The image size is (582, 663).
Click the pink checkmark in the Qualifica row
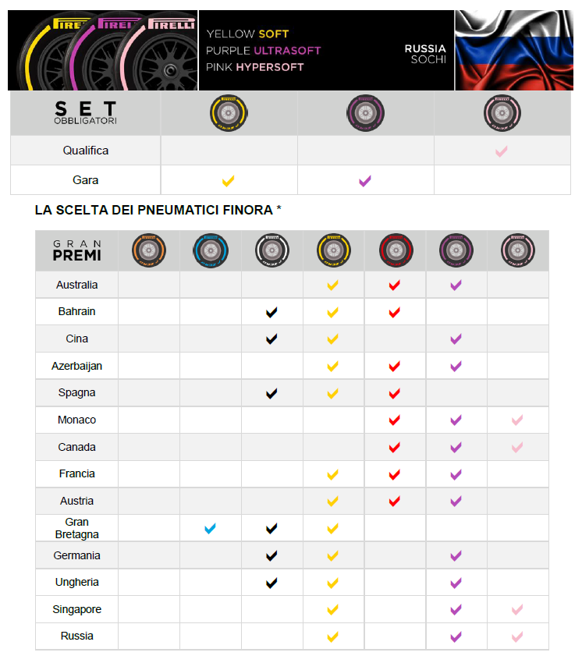[502, 151]
